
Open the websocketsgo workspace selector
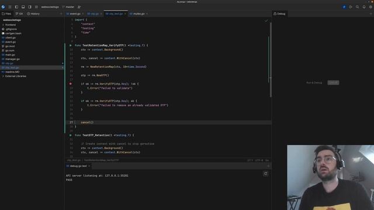coord(50,7)
